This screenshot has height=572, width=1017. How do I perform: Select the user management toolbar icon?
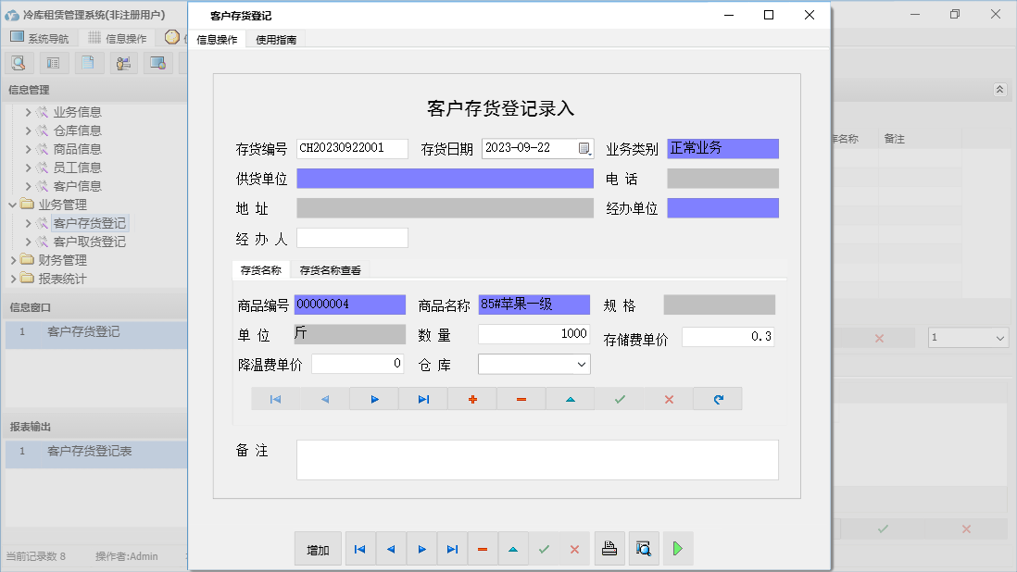tap(121, 62)
